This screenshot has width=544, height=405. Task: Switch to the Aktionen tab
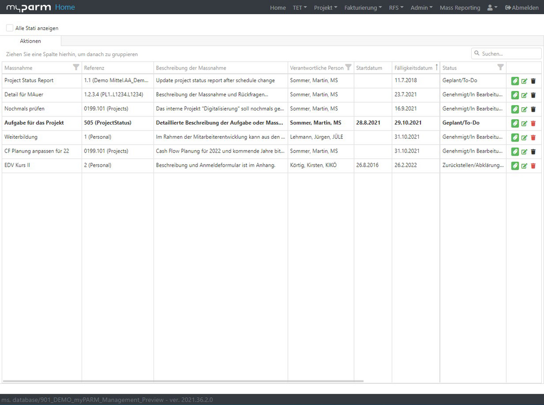click(30, 41)
